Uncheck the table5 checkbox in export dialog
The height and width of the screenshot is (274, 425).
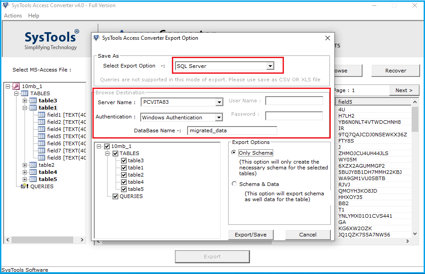pyautogui.click(x=124, y=189)
